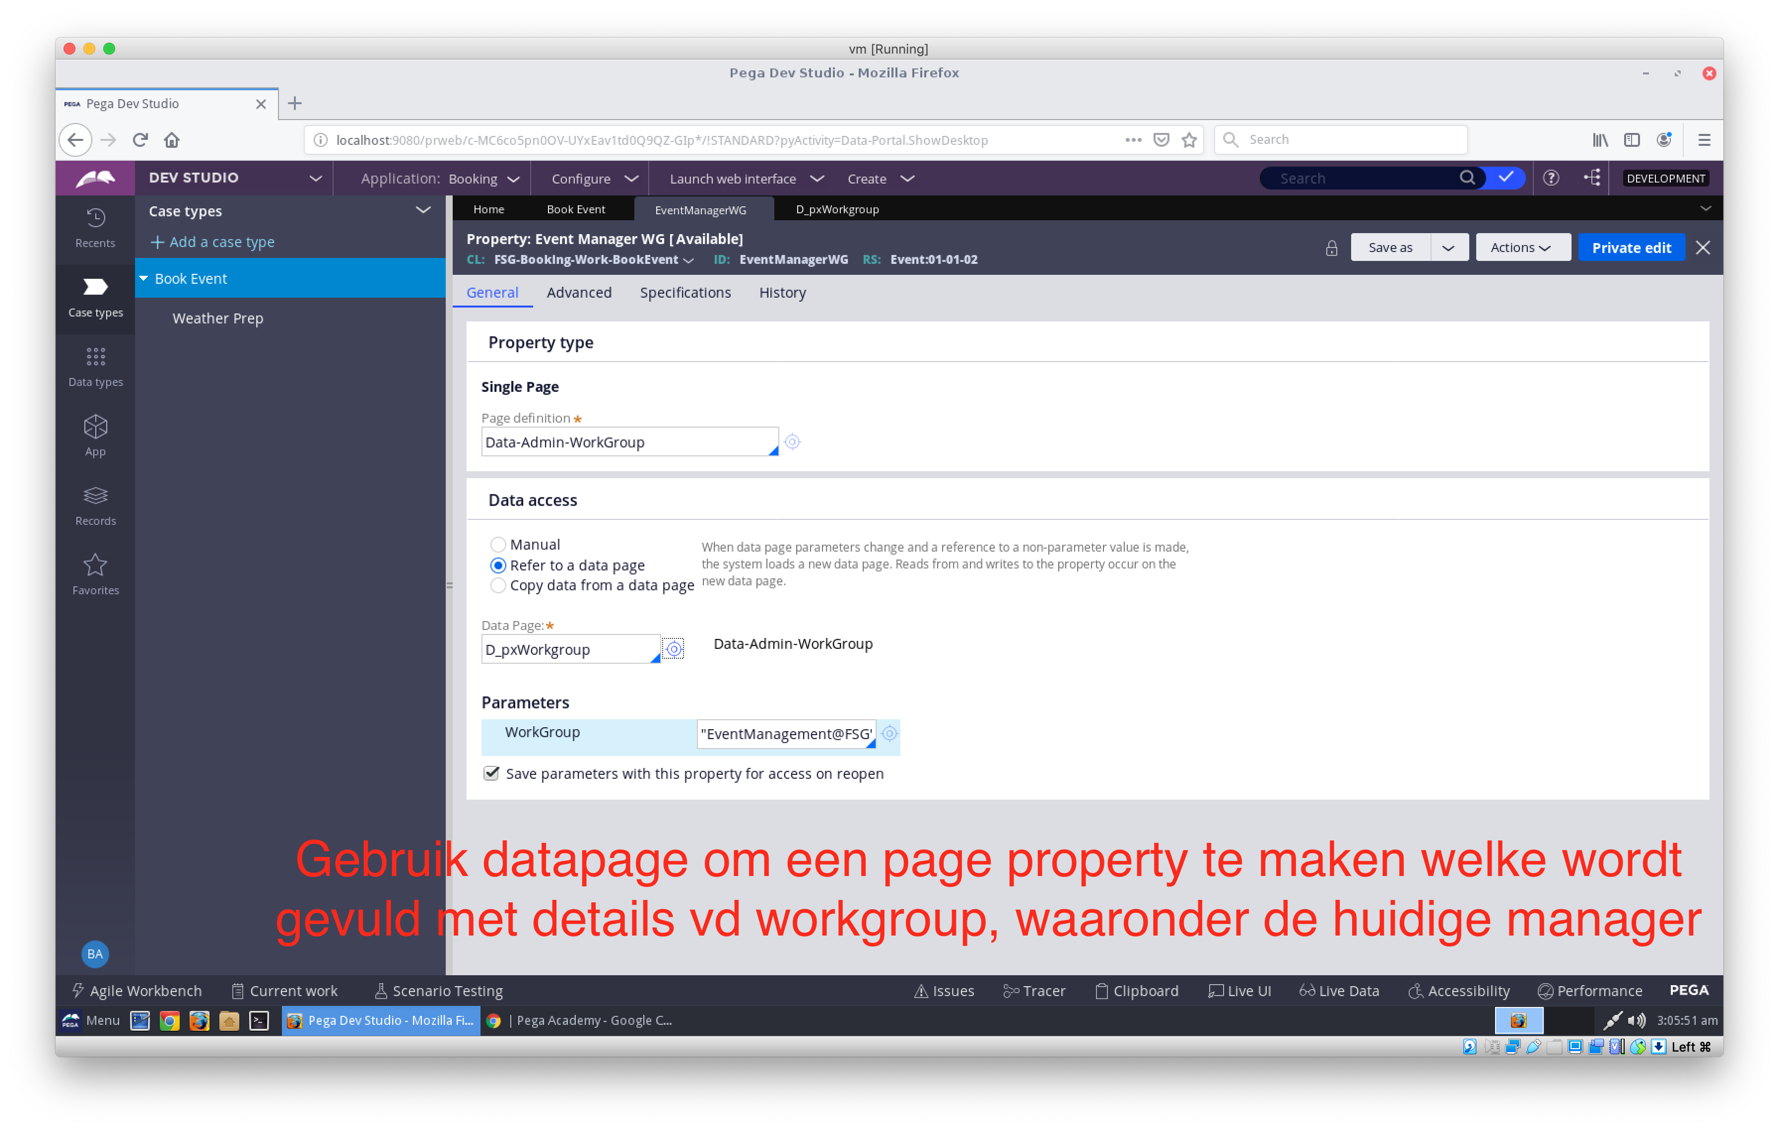The height and width of the screenshot is (1130, 1779).
Task: Select Copy data from a data page
Action: point(499,585)
